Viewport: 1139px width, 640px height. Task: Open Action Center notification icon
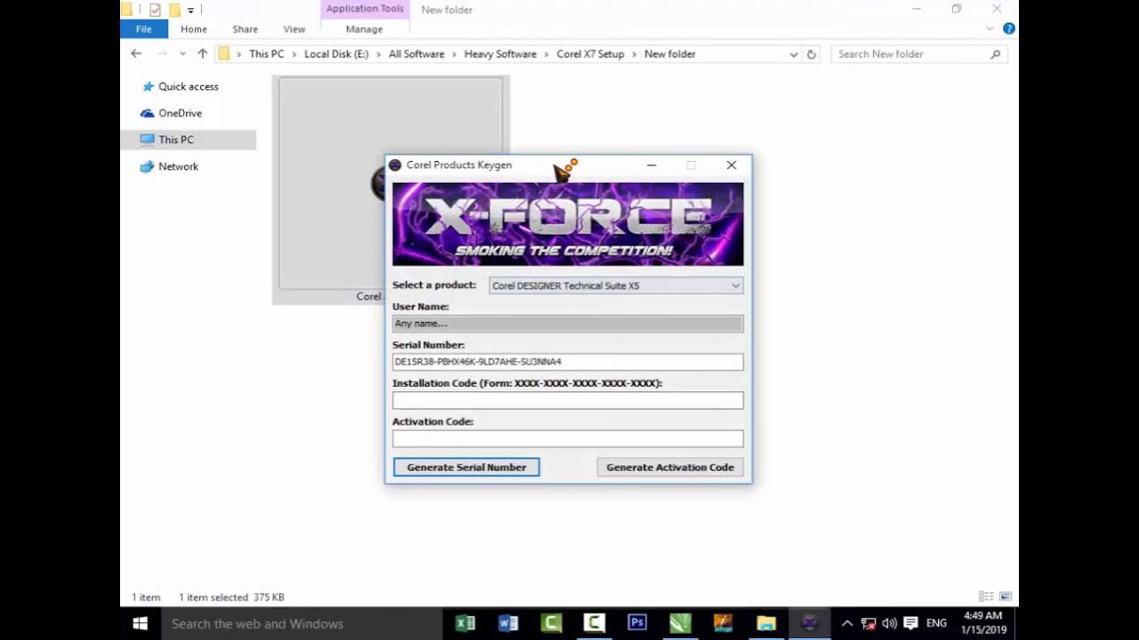910,623
